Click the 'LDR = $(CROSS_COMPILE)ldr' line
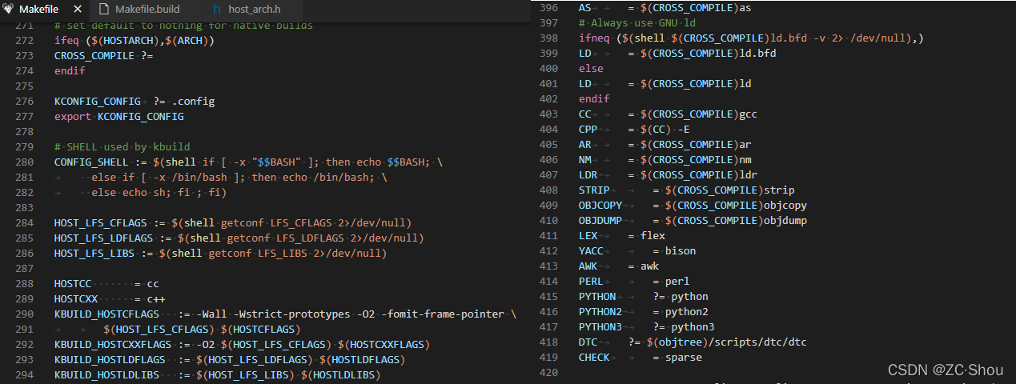 [668, 174]
